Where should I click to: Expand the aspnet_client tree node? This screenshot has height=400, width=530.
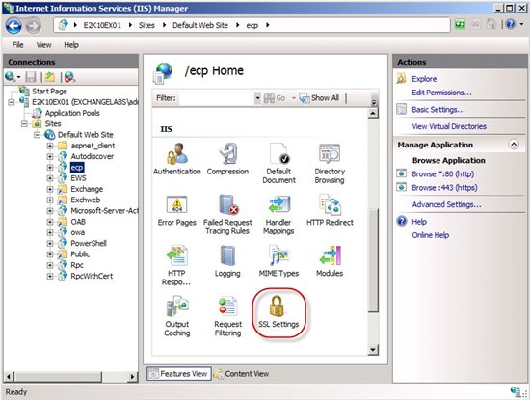click(x=50, y=146)
